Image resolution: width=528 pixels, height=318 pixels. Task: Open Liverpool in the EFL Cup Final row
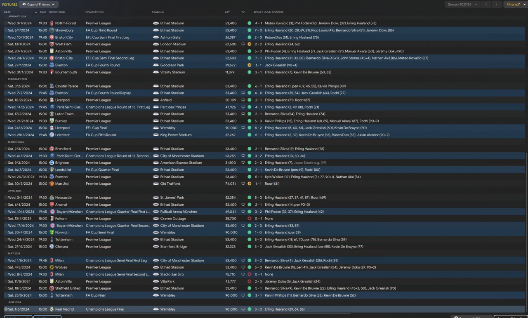pyautogui.click(x=63, y=128)
